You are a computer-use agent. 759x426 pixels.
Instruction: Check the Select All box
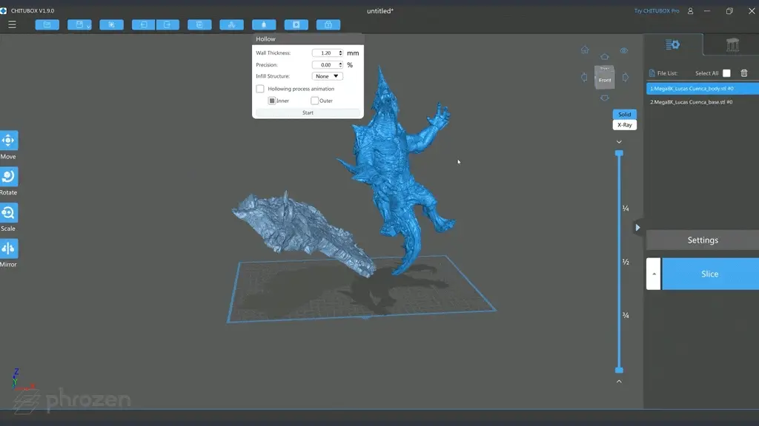pyautogui.click(x=726, y=73)
